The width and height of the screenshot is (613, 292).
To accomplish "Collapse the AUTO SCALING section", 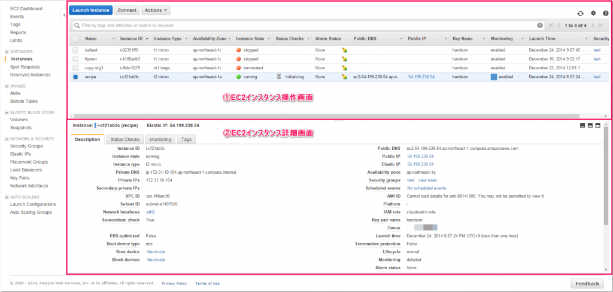I will click(6, 197).
